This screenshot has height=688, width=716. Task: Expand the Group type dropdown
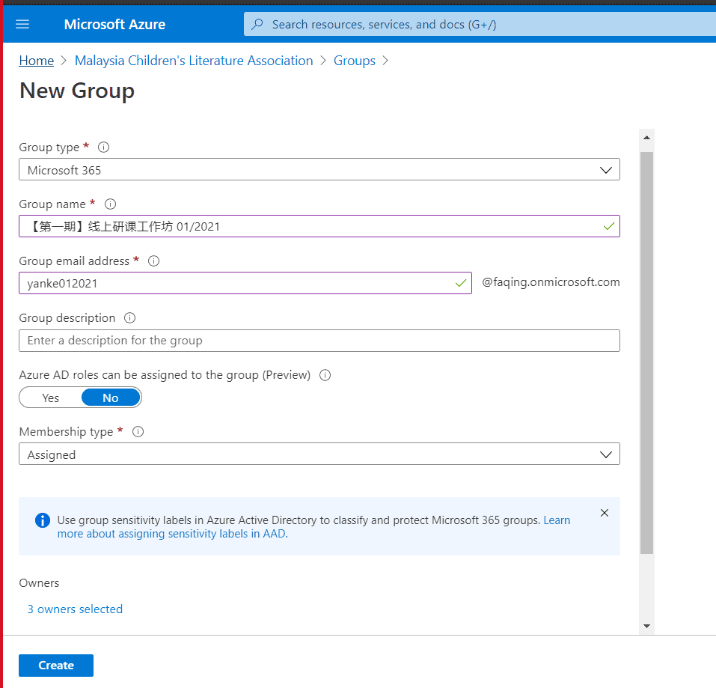pyautogui.click(x=319, y=170)
